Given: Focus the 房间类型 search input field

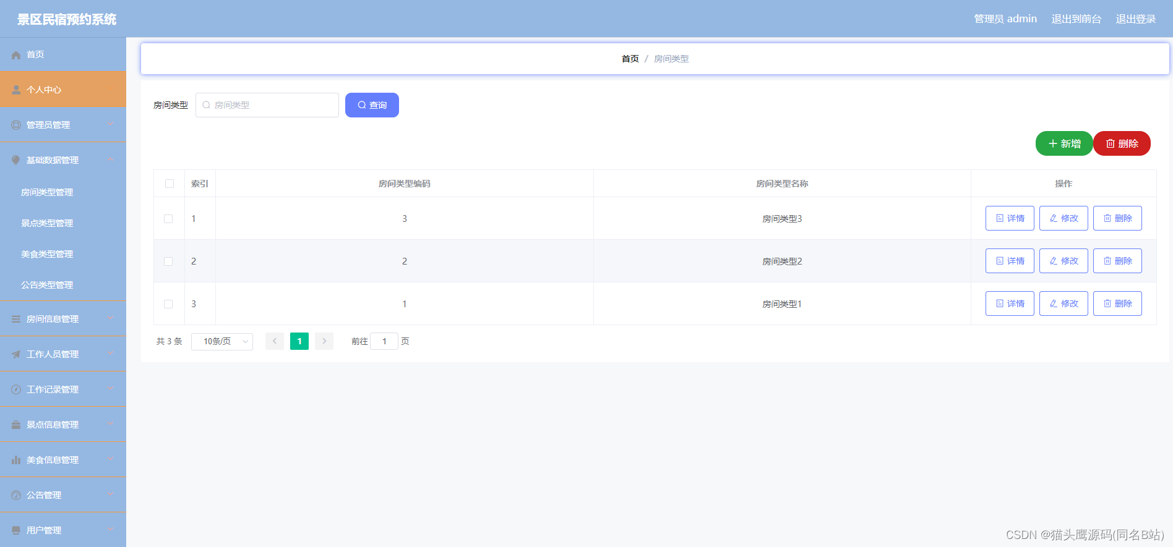Looking at the screenshot, I should pos(267,105).
